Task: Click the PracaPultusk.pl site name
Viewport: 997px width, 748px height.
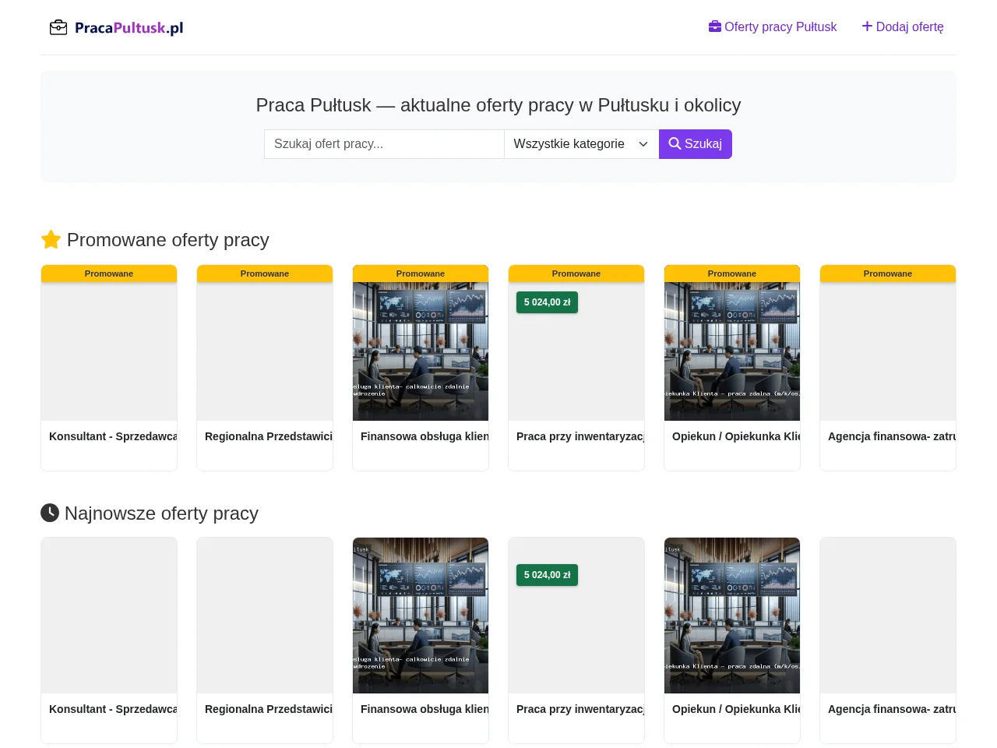Action: coord(129,28)
